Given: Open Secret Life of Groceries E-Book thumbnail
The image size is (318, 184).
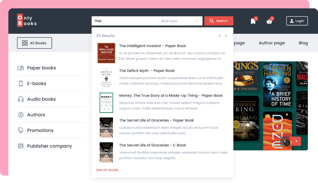Looking at the screenshot, I should 106,152.
